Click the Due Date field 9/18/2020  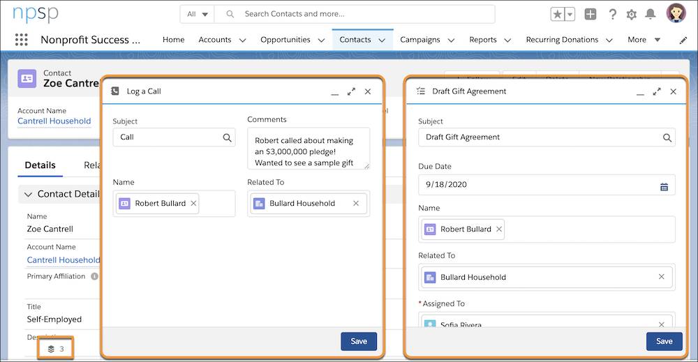[x=547, y=185]
